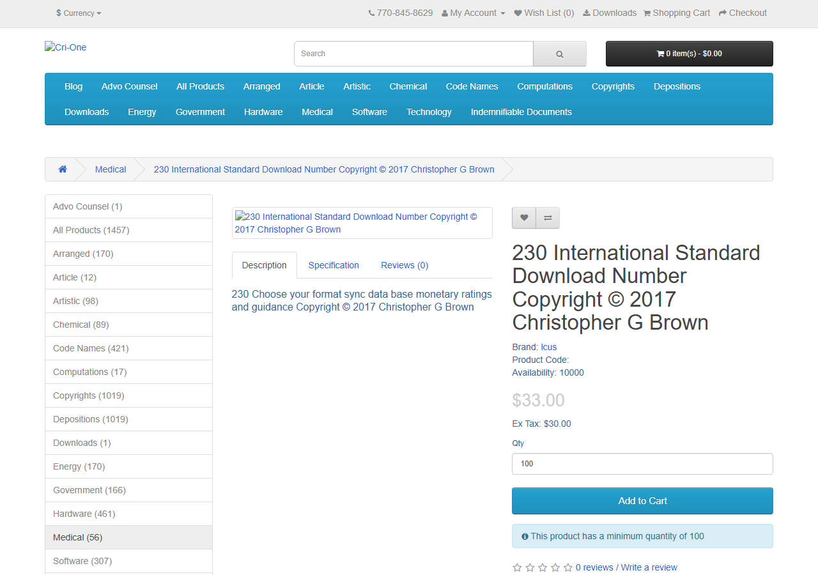Select All Products (1457) sidebar category
Image resolution: width=818 pixels, height=575 pixels.
click(x=128, y=230)
